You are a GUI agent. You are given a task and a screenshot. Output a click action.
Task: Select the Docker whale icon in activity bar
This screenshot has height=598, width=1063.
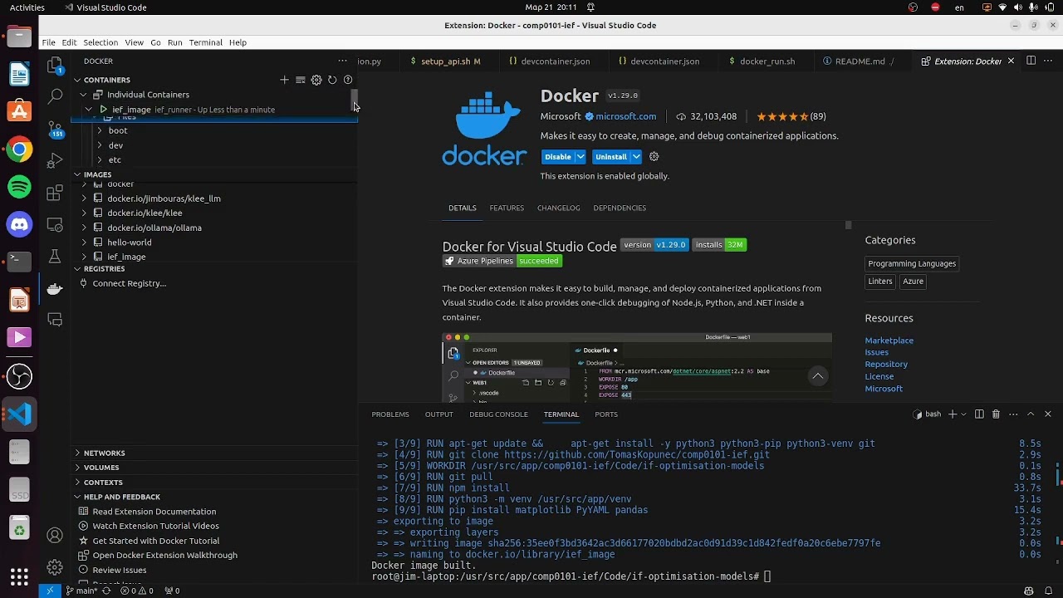coord(55,288)
